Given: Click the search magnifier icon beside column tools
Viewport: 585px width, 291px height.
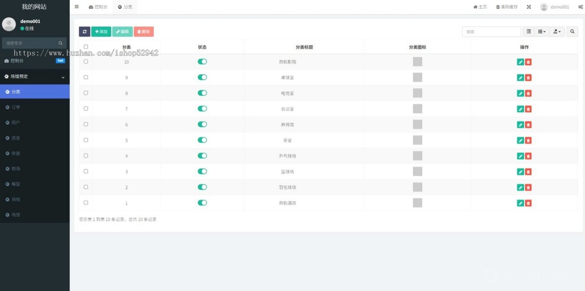Looking at the screenshot, I should click(572, 32).
